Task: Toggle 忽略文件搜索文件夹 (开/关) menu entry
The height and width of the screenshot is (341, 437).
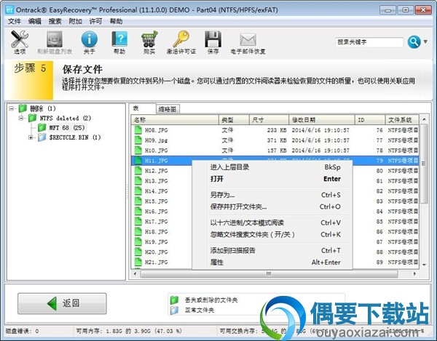Action: tap(272, 234)
